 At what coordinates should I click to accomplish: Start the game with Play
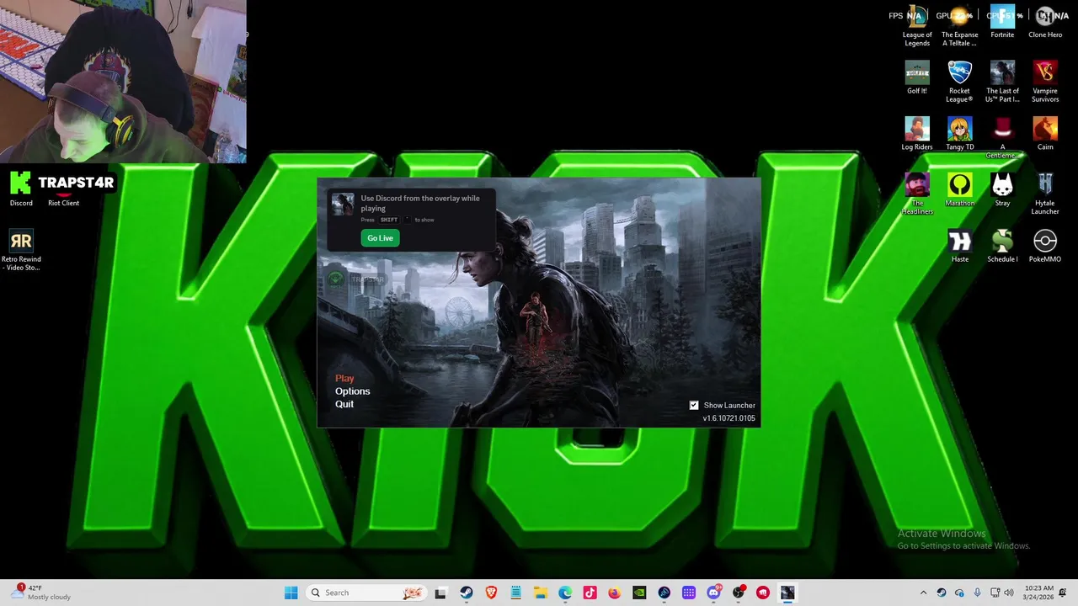click(344, 379)
